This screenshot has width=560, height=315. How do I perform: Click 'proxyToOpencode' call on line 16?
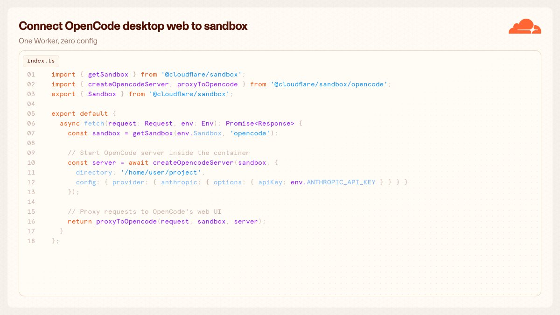click(126, 222)
